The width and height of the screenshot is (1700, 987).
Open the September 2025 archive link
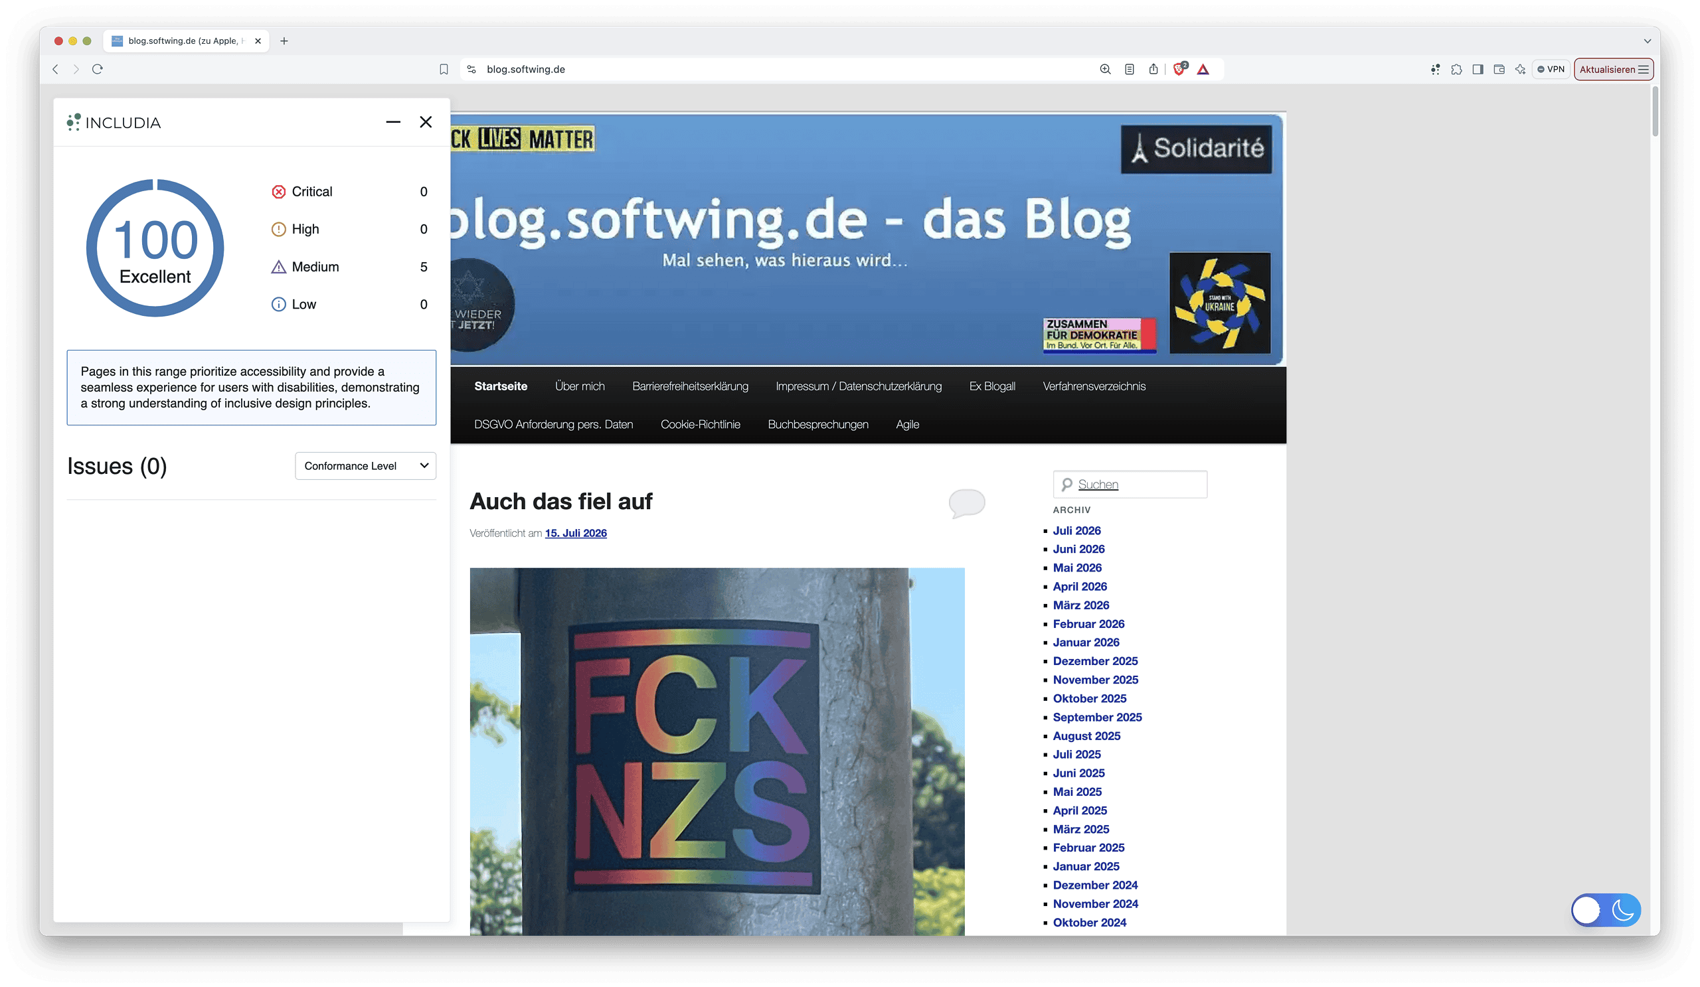tap(1097, 718)
